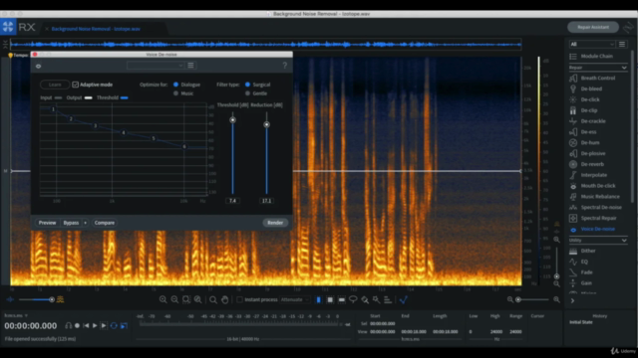Open the Attenuate mode dropdown
The image size is (638, 358).
coord(295,299)
